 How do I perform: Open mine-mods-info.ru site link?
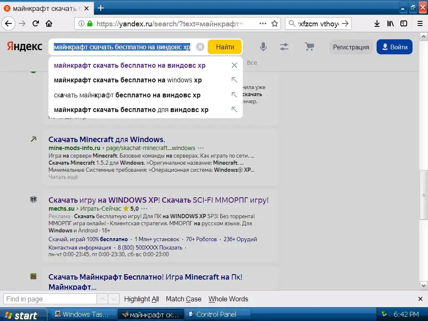point(74,148)
